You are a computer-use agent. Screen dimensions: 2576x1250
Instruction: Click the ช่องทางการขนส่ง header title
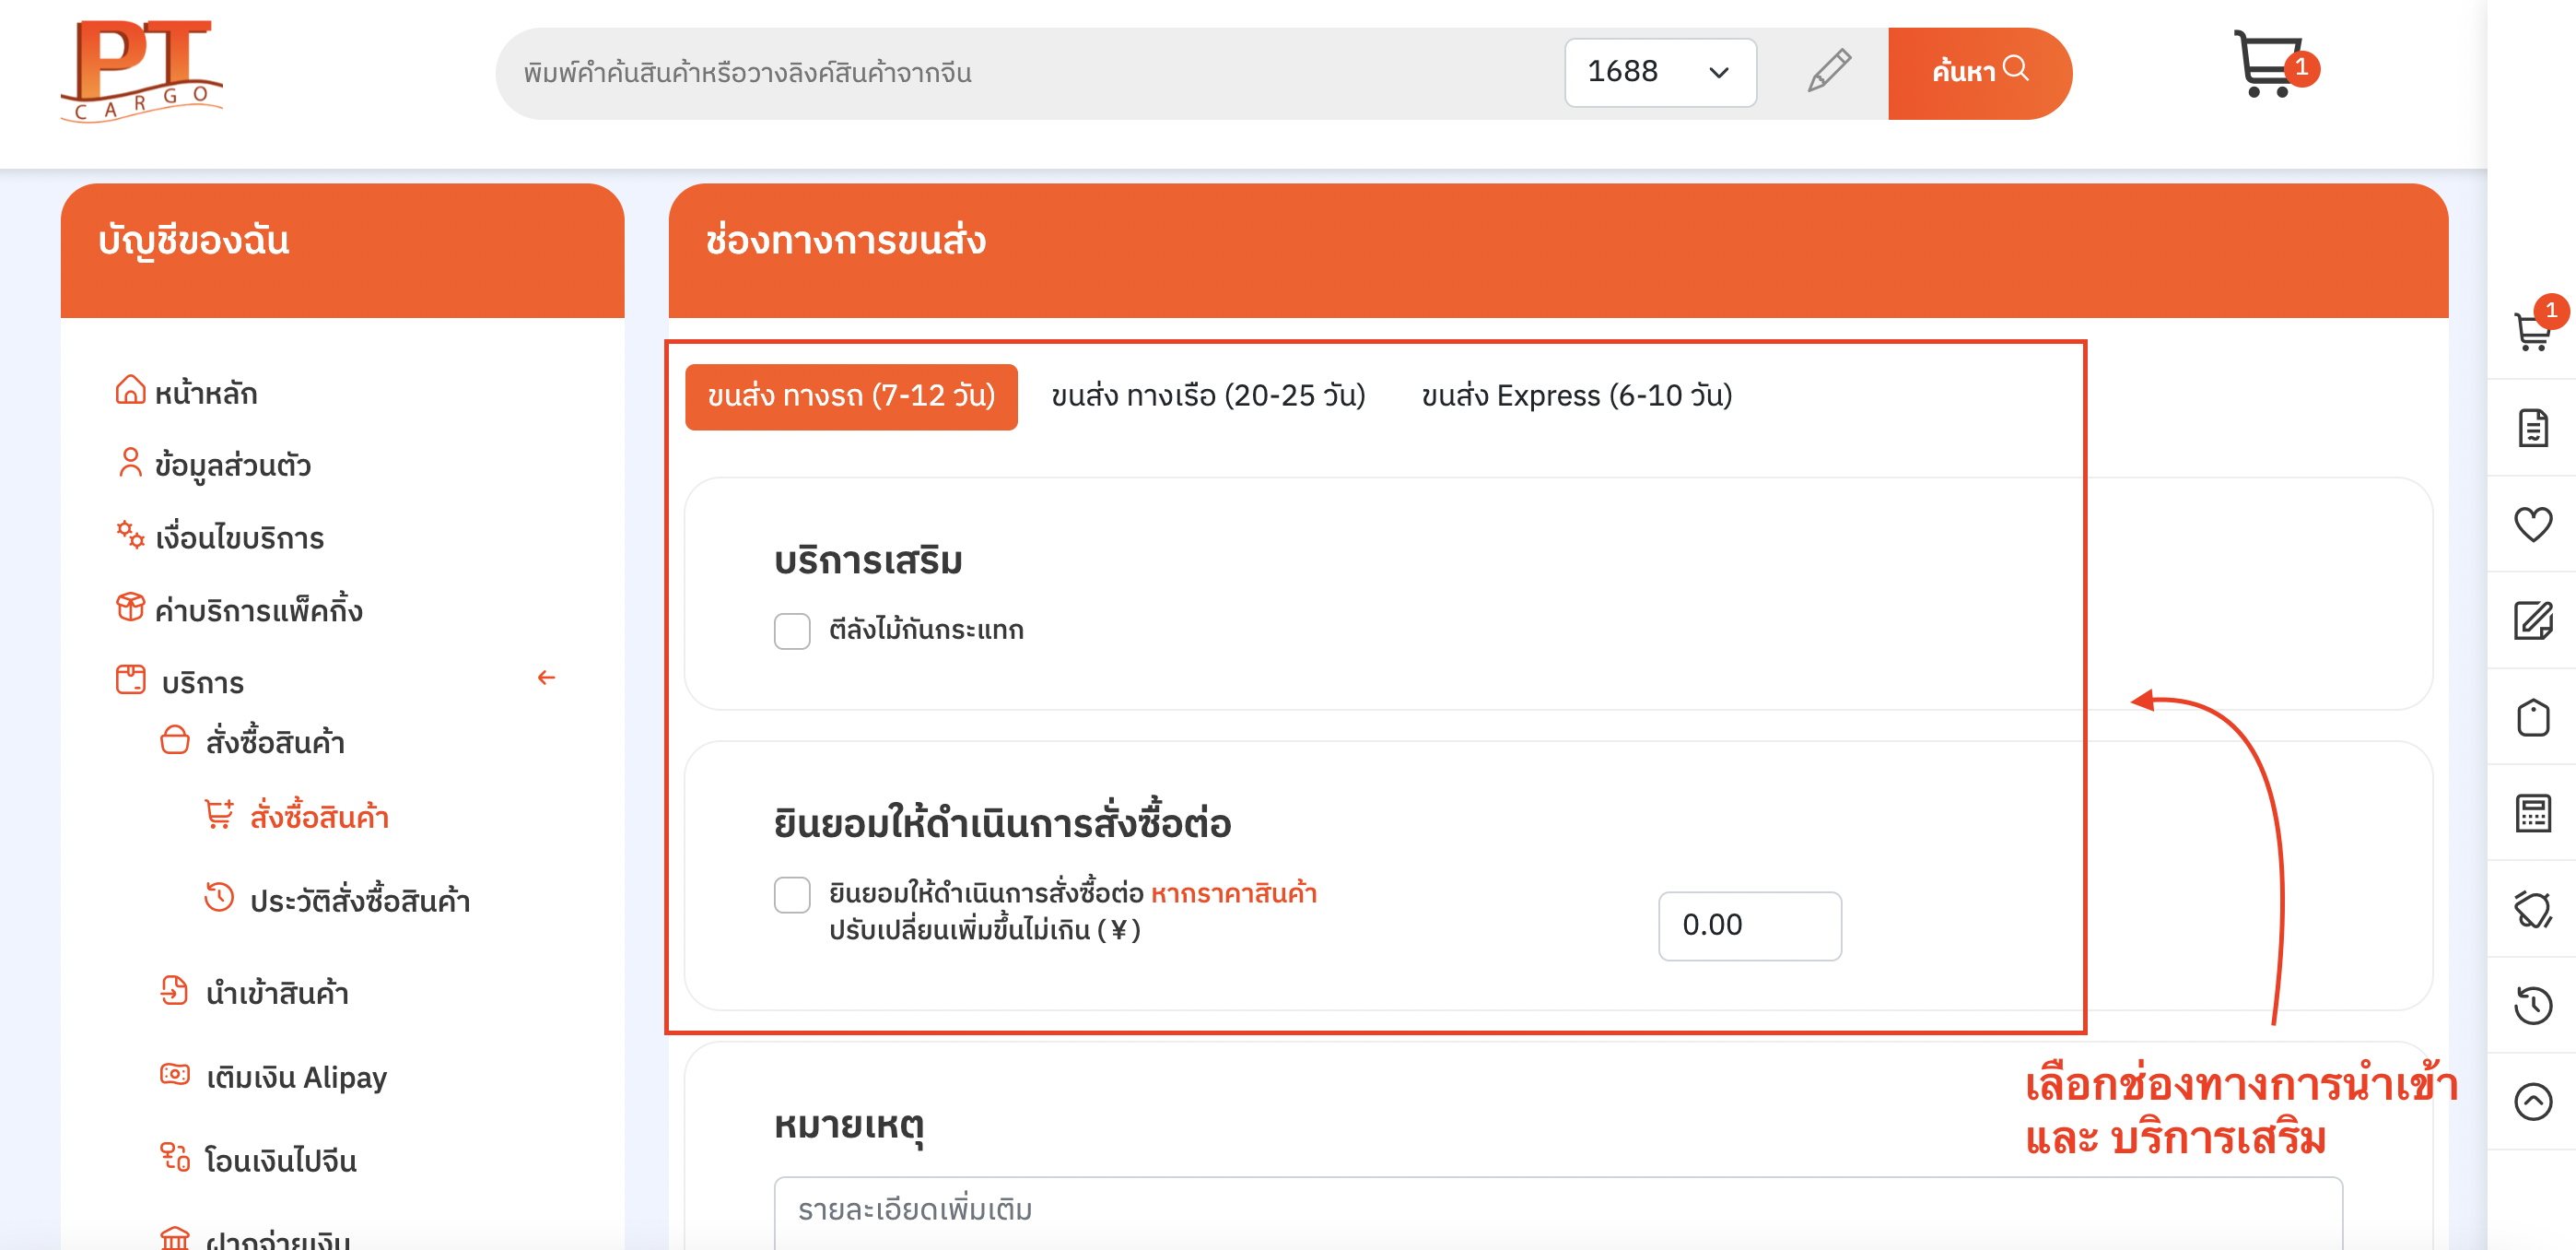click(845, 242)
